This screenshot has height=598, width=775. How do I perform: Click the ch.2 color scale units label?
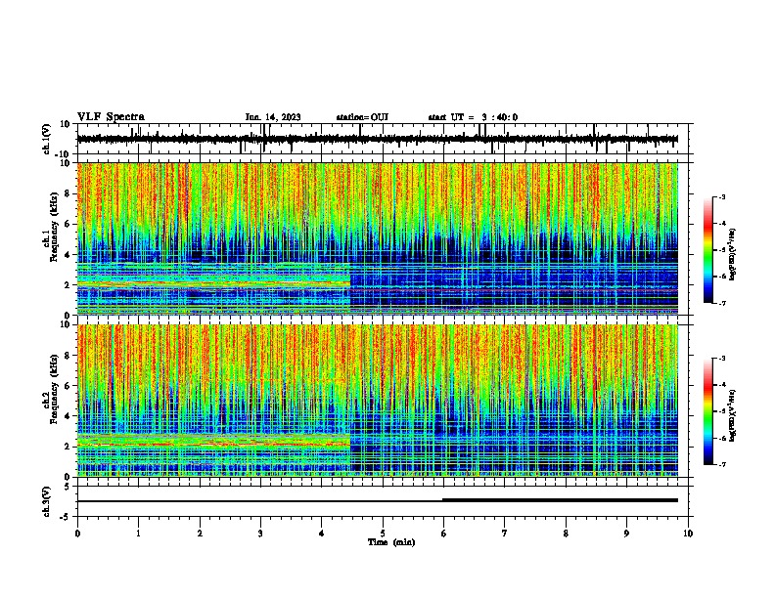733,415
